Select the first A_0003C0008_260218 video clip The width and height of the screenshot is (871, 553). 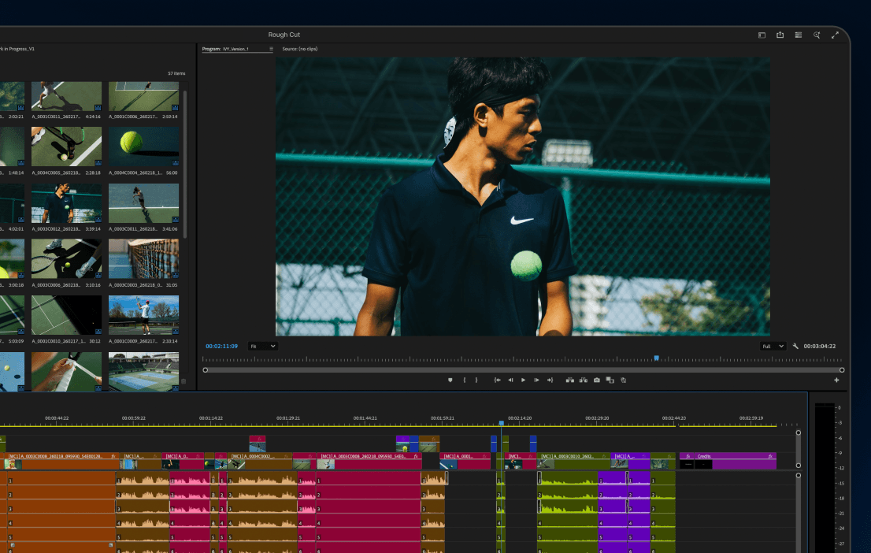[x=63, y=461]
